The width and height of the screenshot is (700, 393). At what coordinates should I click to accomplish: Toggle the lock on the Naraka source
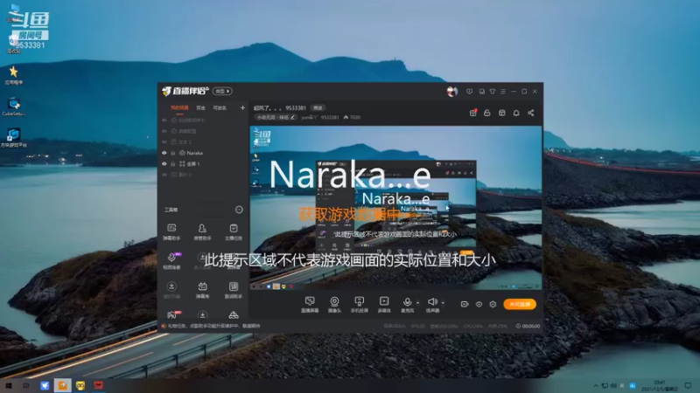click(173, 153)
